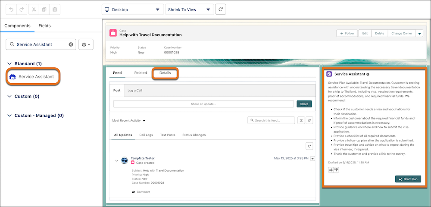Click the Change Owner button
This screenshot has height=207, width=431.
[401, 33]
